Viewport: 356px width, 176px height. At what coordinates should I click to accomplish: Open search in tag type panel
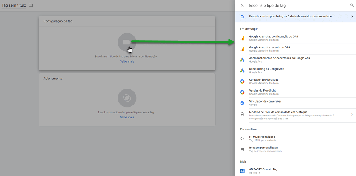click(352, 5)
